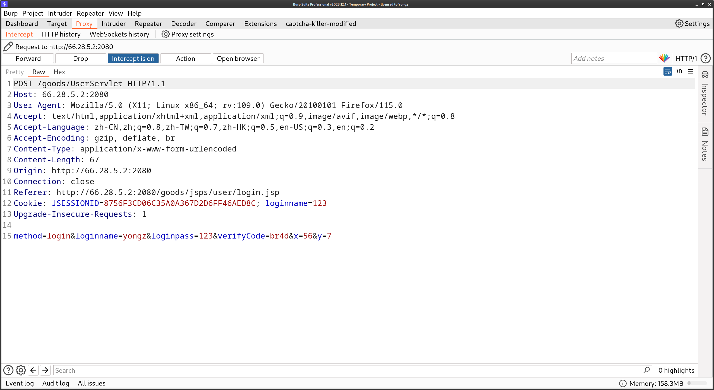Click the HTTP/1 protocol label
The width and height of the screenshot is (714, 390).
pos(686,58)
